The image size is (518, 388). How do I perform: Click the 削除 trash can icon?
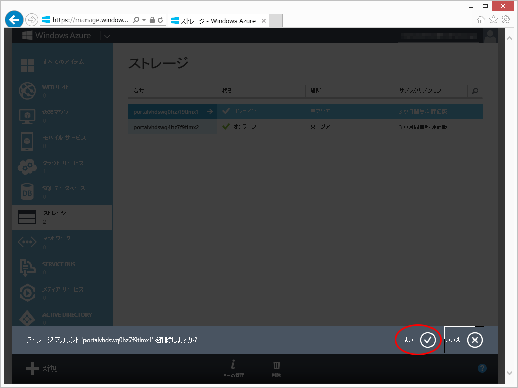(277, 365)
